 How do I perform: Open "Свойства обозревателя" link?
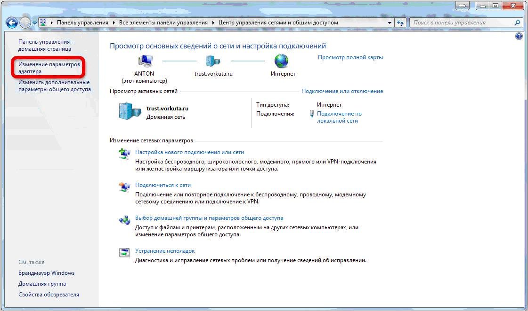point(49,295)
